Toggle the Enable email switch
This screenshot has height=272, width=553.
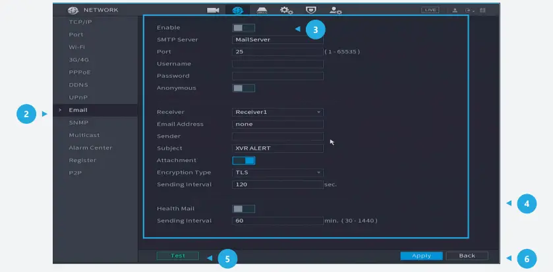point(244,28)
